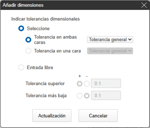Click the plus column header above radios
Image resolution: width=150 pixels, height=128 pixels.
point(80,76)
